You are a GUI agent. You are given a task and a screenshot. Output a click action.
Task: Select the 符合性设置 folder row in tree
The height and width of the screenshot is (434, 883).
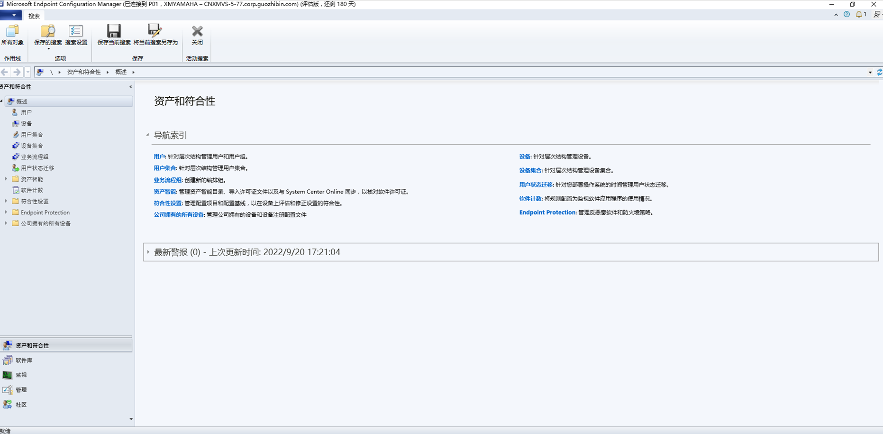[x=30, y=201]
